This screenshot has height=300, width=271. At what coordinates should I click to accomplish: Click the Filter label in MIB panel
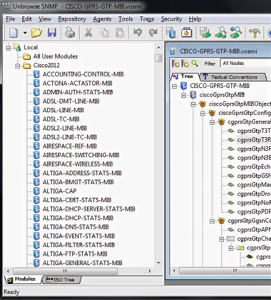[210, 64]
